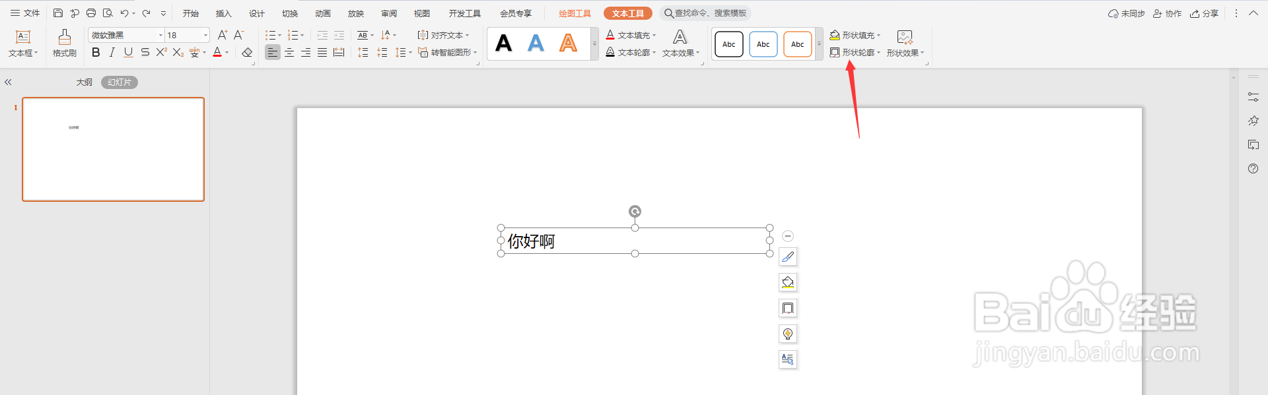Toggle Underline formatting
The image size is (1268, 395).
click(x=128, y=52)
